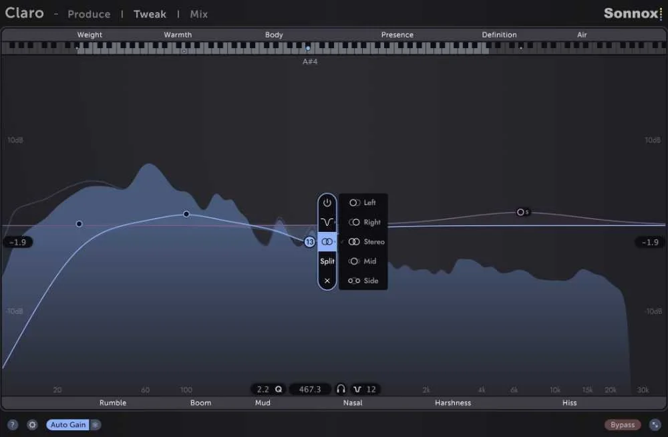The image size is (668, 437).
Task: Select Stereo channel mode
Action: point(363,242)
